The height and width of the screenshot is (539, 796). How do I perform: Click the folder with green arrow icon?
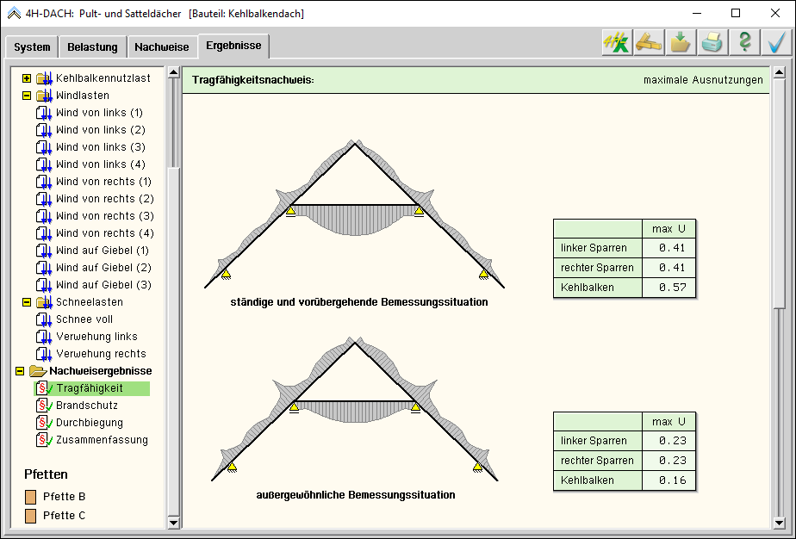[680, 43]
